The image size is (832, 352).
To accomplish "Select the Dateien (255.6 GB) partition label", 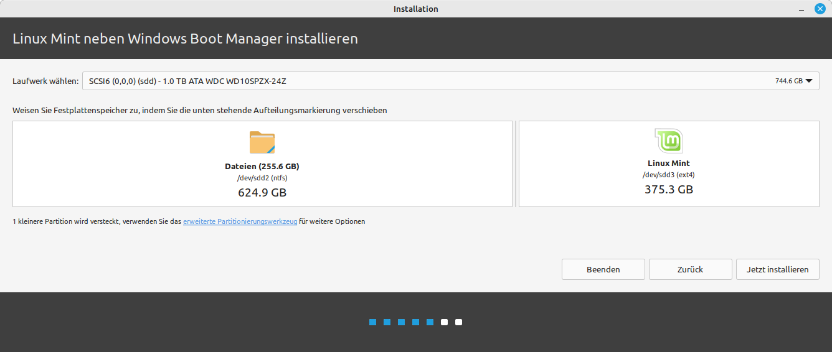I will [262, 167].
